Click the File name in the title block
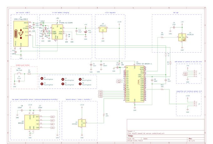This screenshot has height=144, width=213. [x=146, y=133]
